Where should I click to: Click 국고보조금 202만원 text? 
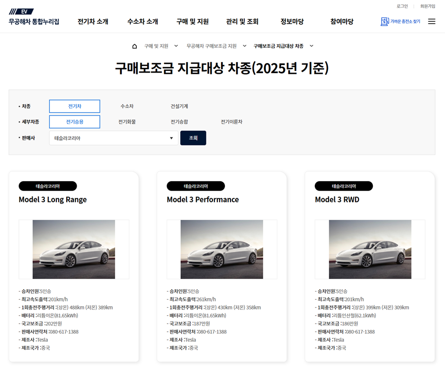[x=40, y=324]
